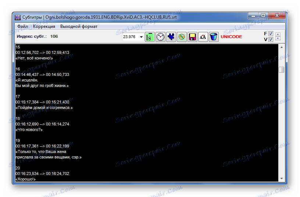
Task: Close the Субтитры window
Action: [277, 16]
